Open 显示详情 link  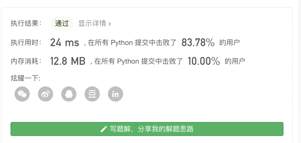pos(92,24)
